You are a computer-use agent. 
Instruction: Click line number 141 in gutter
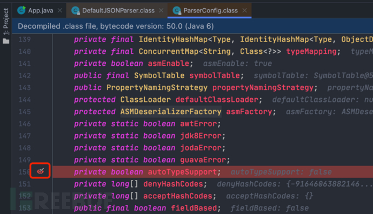(x=24, y=64)
